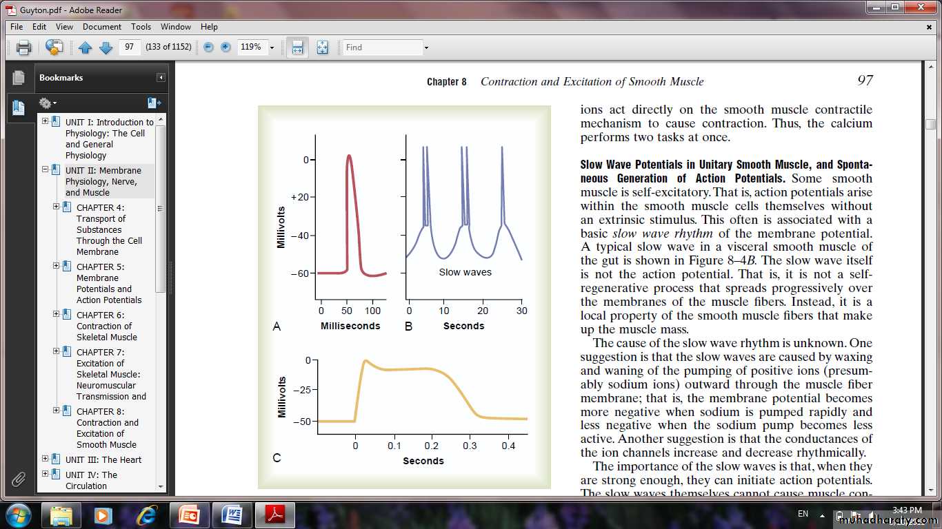The height and width of the screenshot is (529, 942).
Task: Open the Attachments paperclip panel
Action: pos(18,479)
